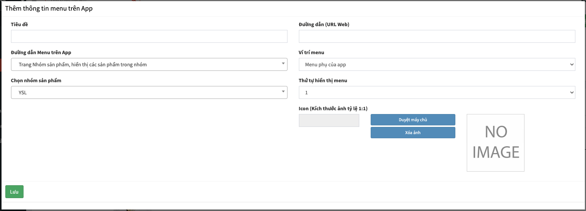The height and width of the screenshot is (211, 586).
Task: Click the Thêm thông tin menu dialog title
Action: 49,9
